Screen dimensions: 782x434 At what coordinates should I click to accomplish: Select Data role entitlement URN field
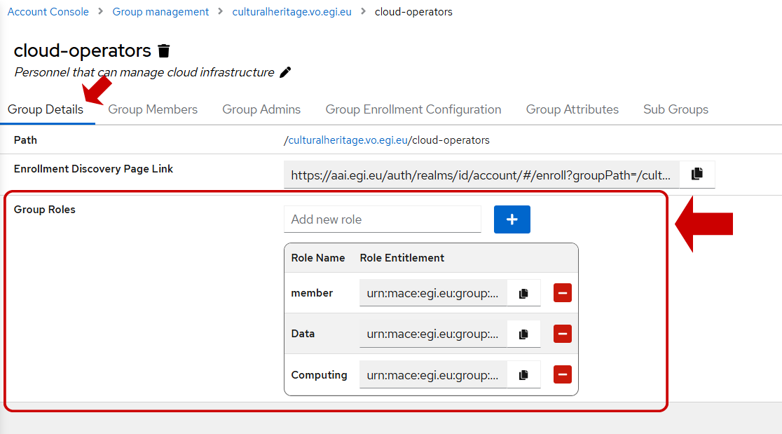pyautogui.click(x=433, y=334)
